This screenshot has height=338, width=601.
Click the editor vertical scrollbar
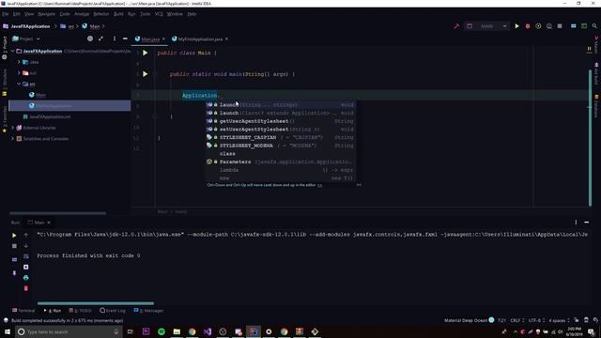pyautogui.click(x=591, y=138)
